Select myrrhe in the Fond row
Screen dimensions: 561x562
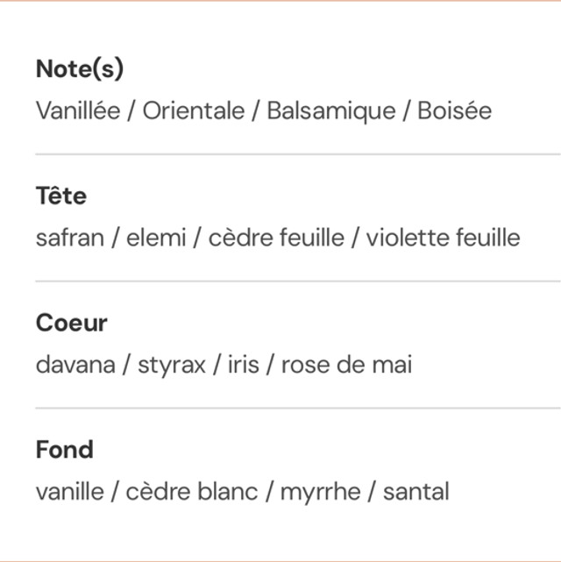[320, 492]
